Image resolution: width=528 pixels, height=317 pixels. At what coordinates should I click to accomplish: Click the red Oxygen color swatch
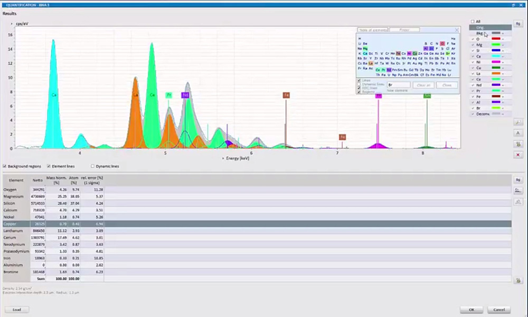496,39
